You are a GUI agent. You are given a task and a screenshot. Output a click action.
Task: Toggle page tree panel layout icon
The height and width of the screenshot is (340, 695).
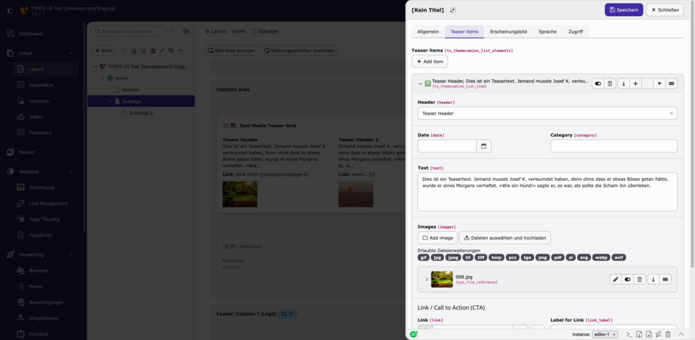(x=186, y=31)
